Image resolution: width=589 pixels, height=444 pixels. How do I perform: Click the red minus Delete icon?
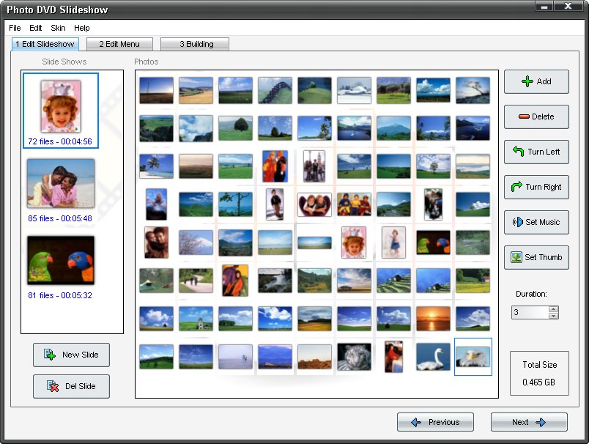(524, 116)
